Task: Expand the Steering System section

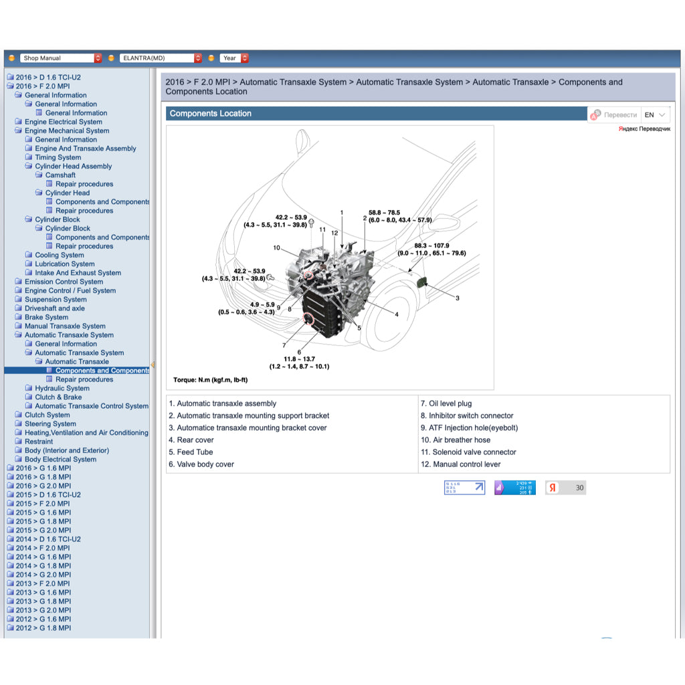Action: [x=50, y=423]
